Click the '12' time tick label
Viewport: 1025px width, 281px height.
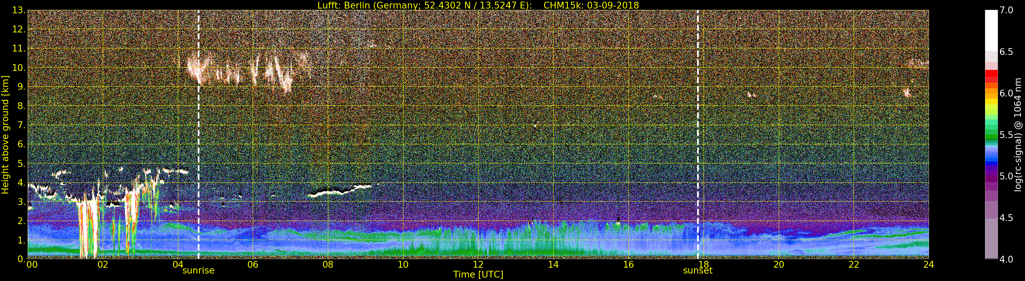tap(478, 264)
